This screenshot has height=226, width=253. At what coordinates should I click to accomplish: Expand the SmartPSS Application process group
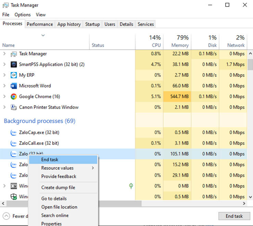(x=4, y=64)
